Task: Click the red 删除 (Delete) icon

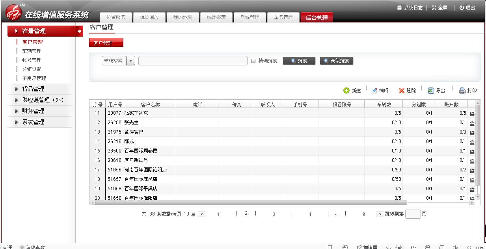Action: pyautogui.click(x=402, y=91)
